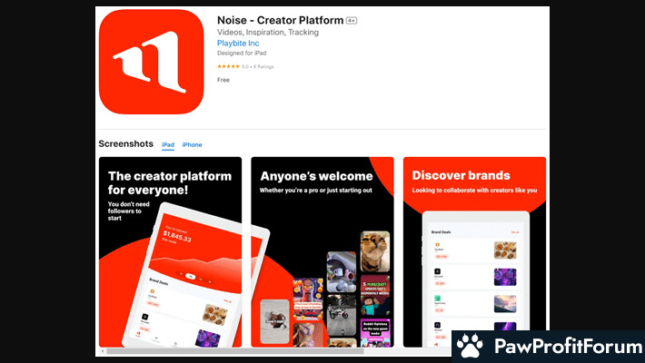Click the "Videos, Inspiration, Tracking" subtitle
Screen dimensions: 645x363
point(268,32)
